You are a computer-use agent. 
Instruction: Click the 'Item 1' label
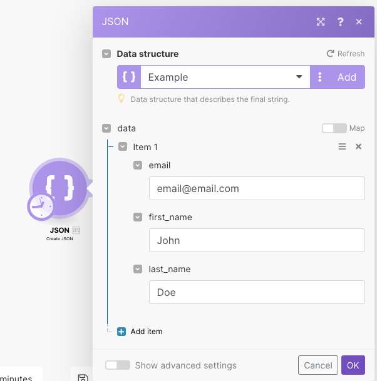click(x=145, y=147)
